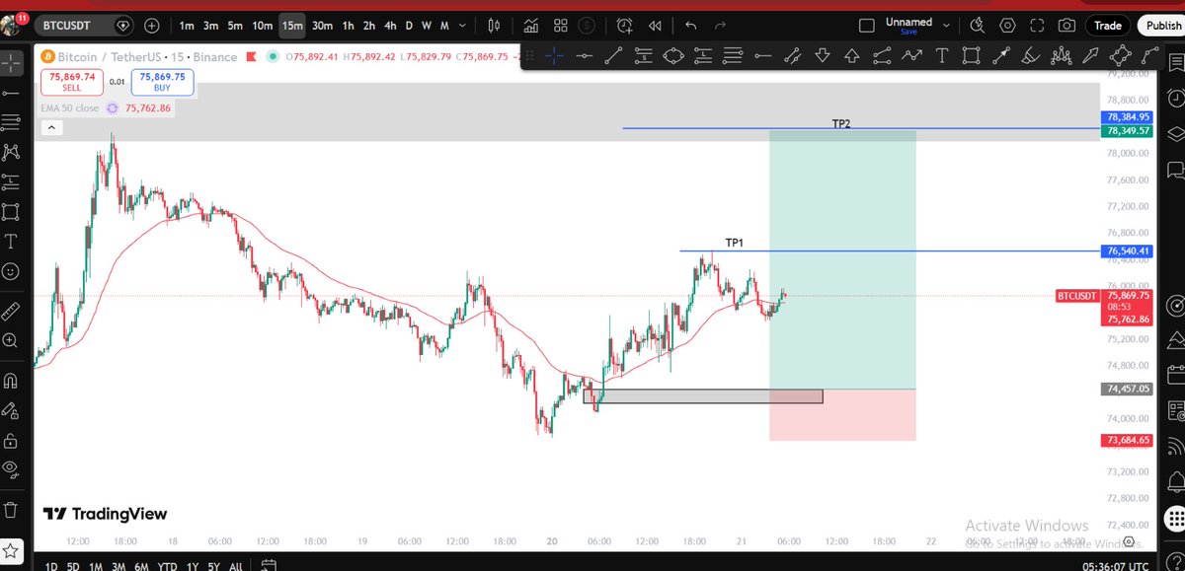Grab the floating toolbar drag handle

pyautogui.click(x=530, y=56)
